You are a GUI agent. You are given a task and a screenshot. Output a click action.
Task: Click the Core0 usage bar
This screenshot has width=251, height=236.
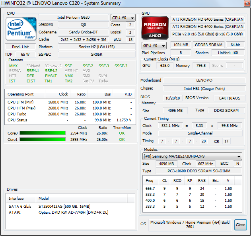click(x=42, y=133)
